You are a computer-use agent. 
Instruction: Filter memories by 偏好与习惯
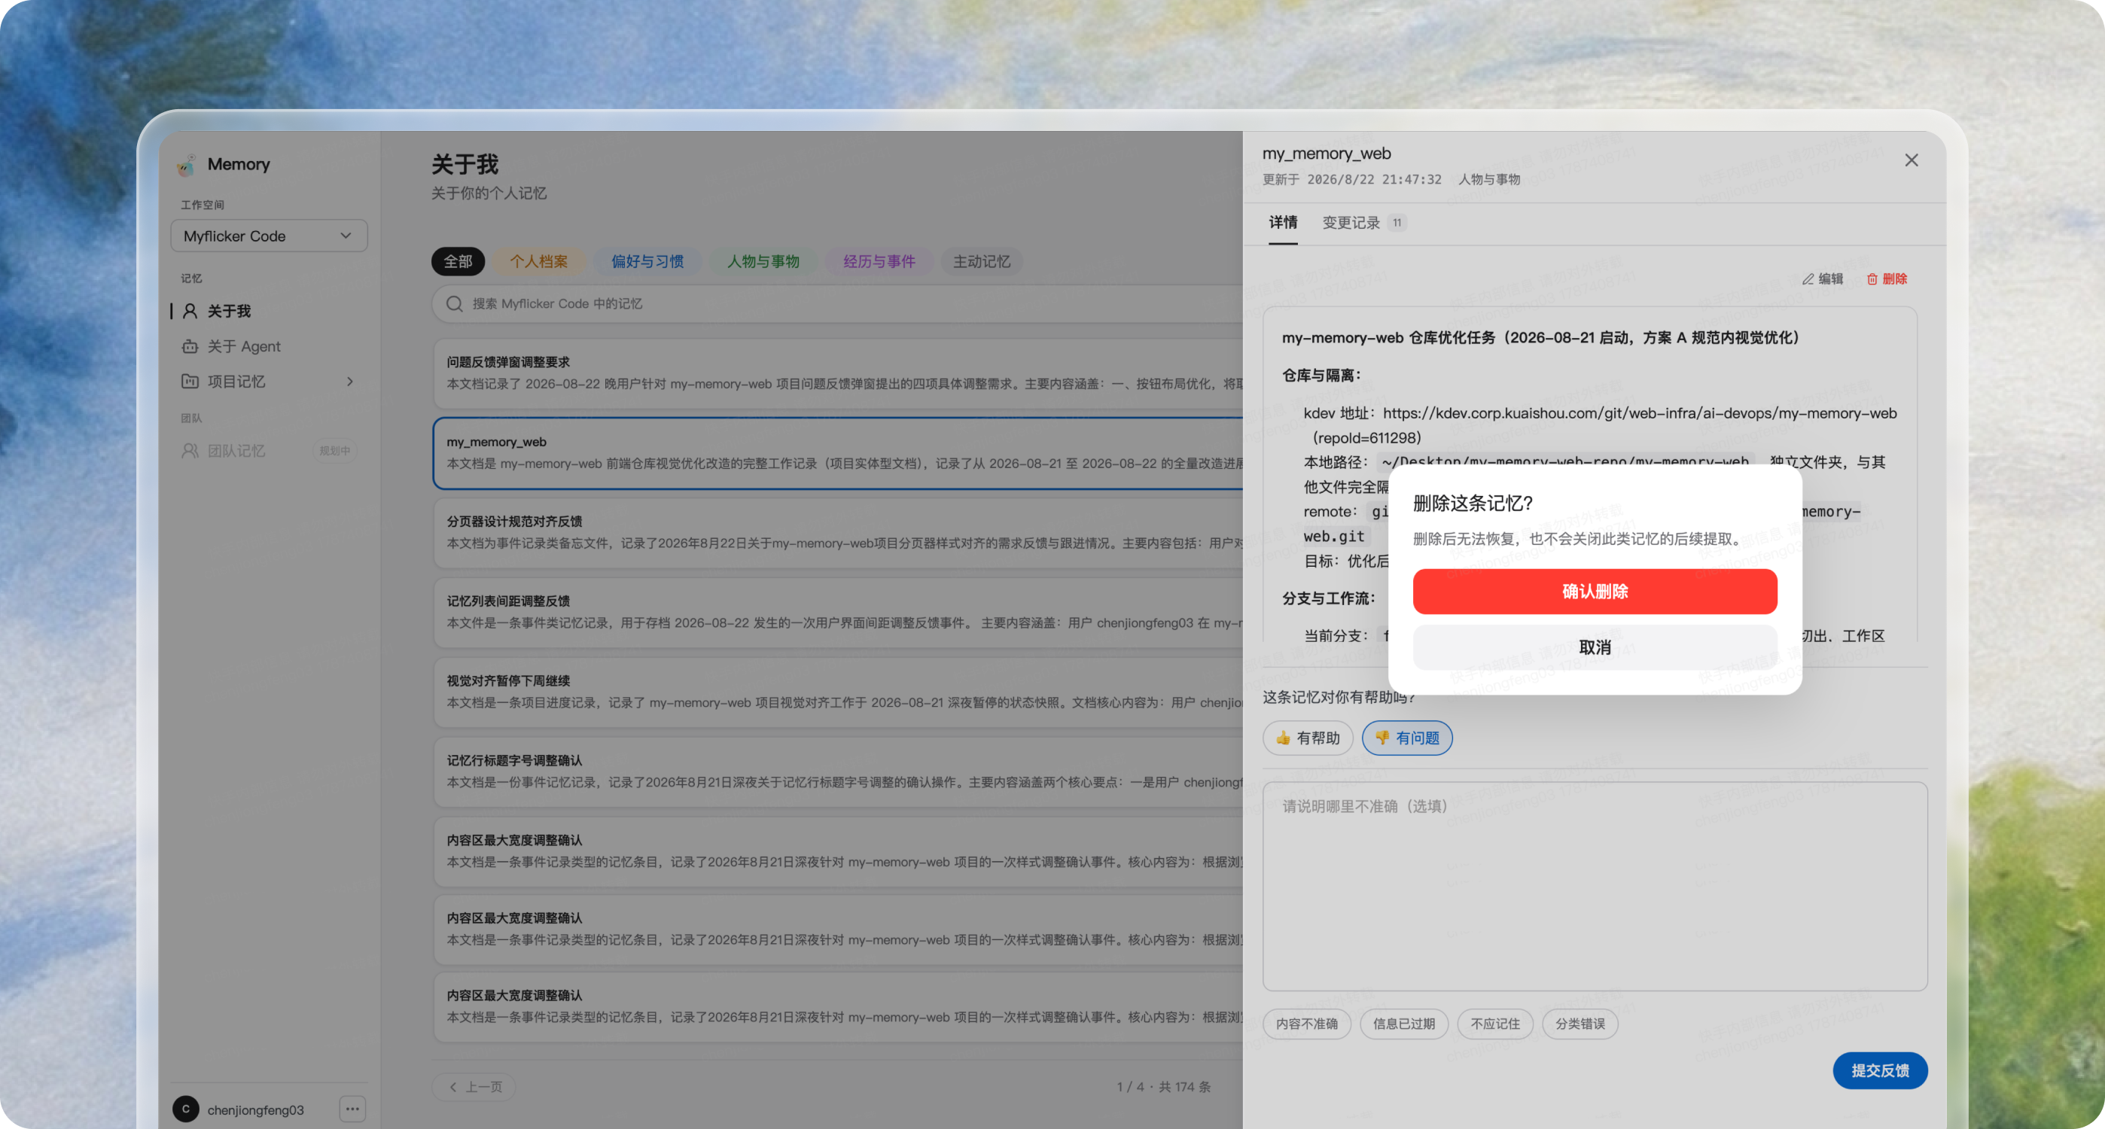(x=647, y=261)
